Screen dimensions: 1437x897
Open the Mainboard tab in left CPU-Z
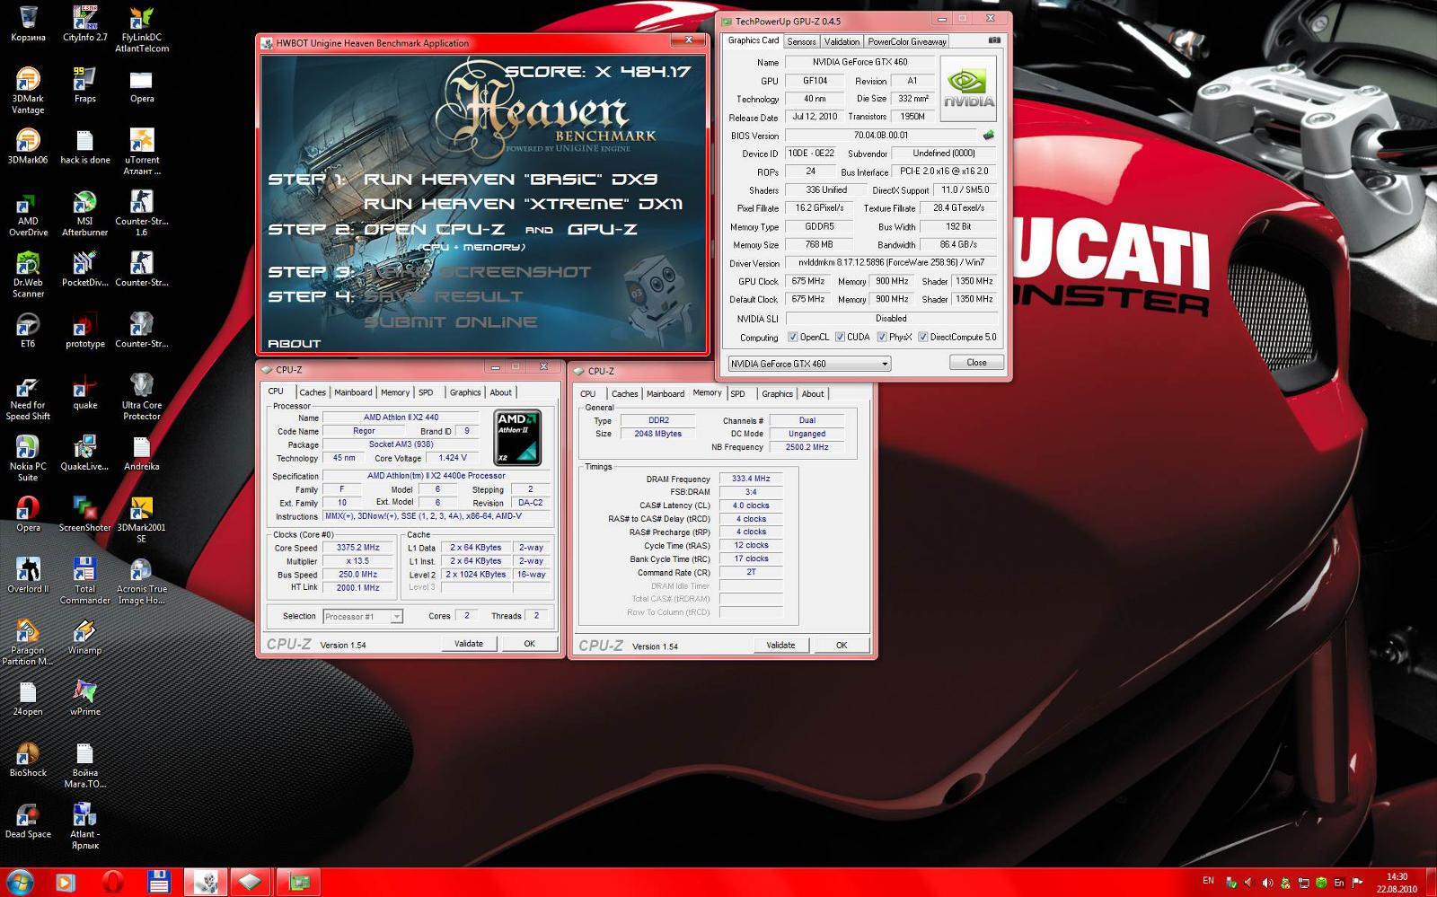353,392
